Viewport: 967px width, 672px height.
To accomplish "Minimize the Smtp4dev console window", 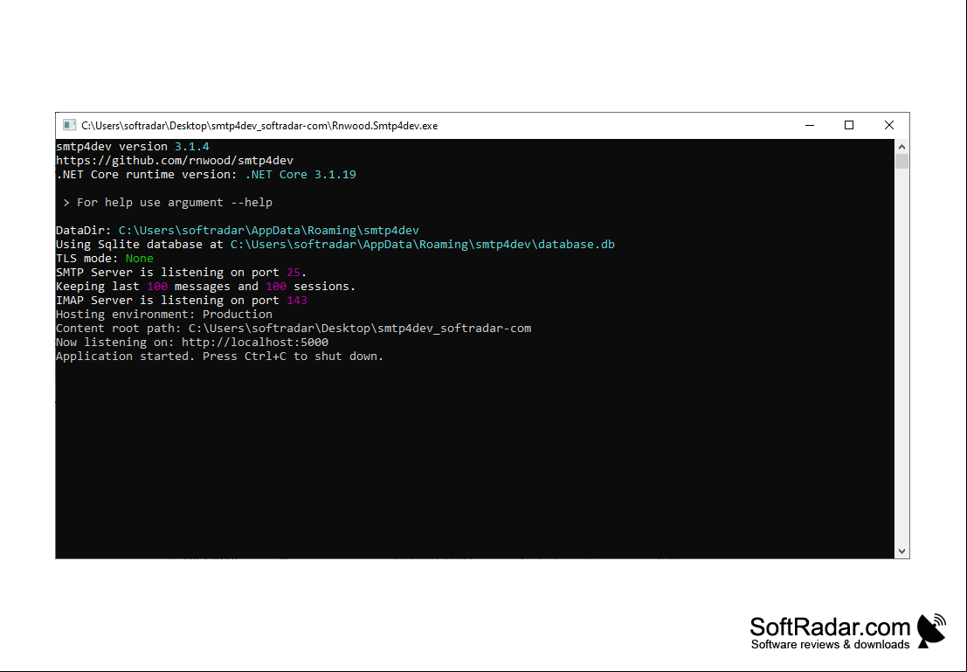I will [810, 125].
